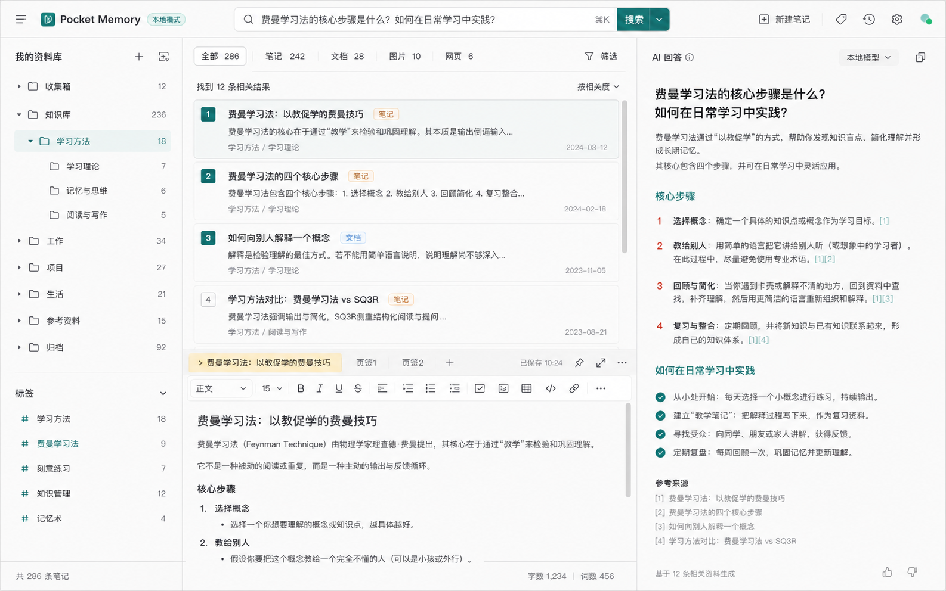Expand the 收集箱 folder
Screen dimensions: 946x591
point(19,86)
